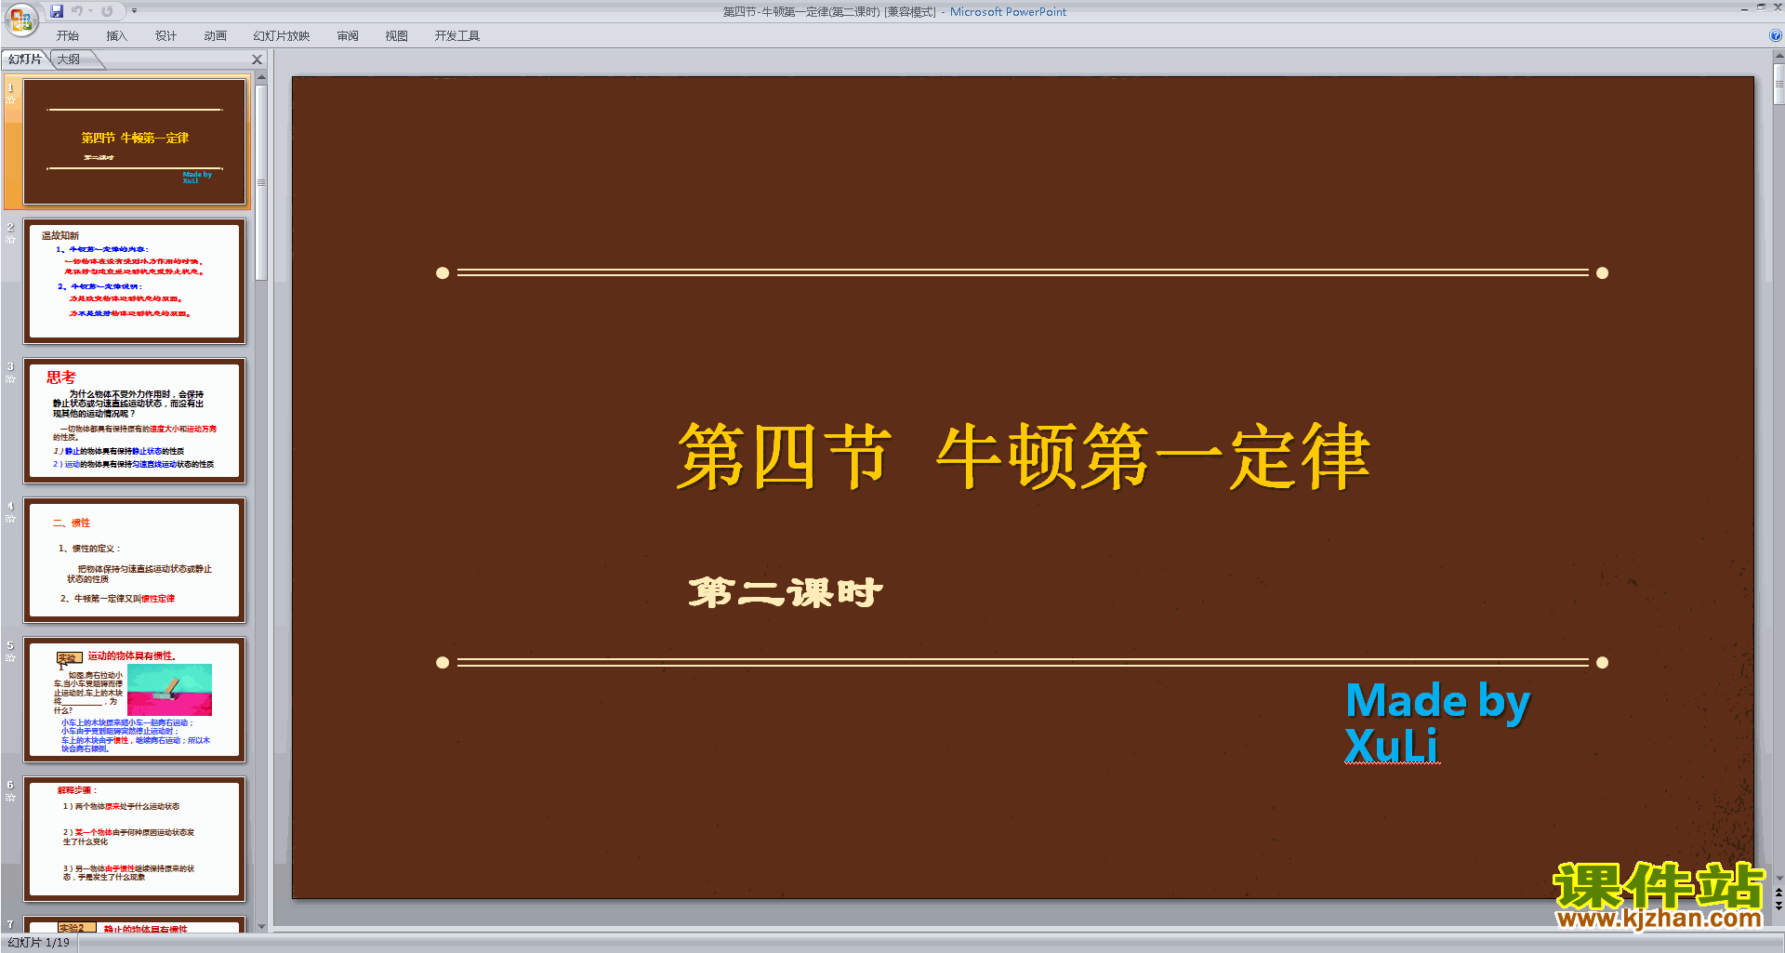
Task: Open the 开始 ribbon tab
Action: (x=68, y=36)
